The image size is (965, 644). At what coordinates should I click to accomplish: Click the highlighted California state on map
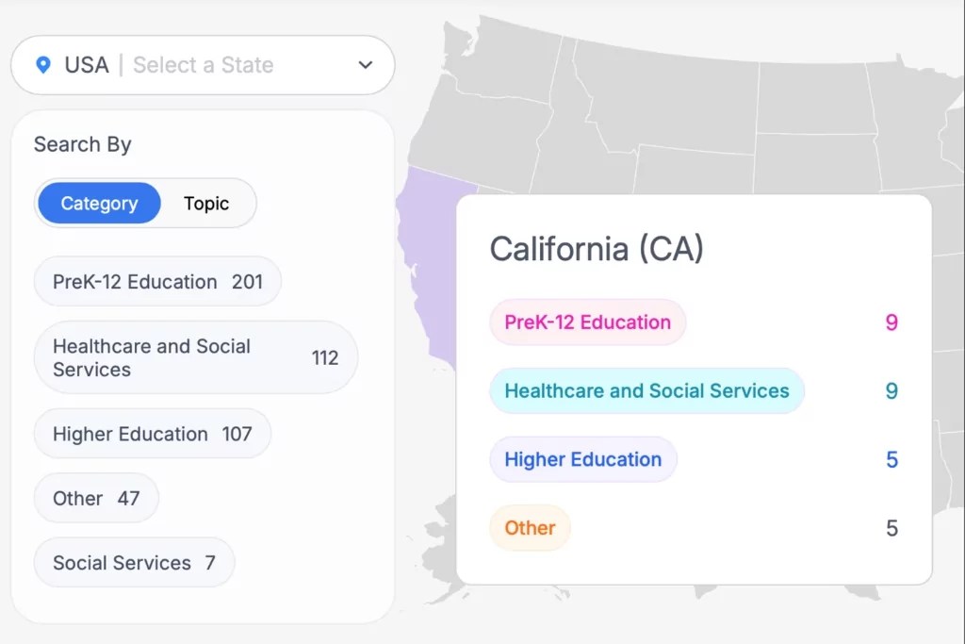(x=424, y=264)
